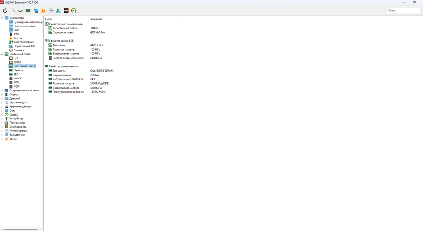Select the BIOS tree item
This screenshot has height=231, width=423.
tap(16, 82)
